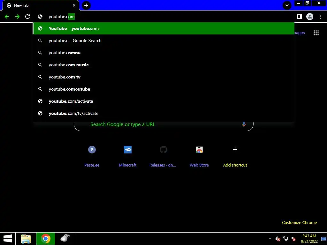The image size is (327, 245).
Task: Go back using the back arrow
Action: click(x=7, y=17)
